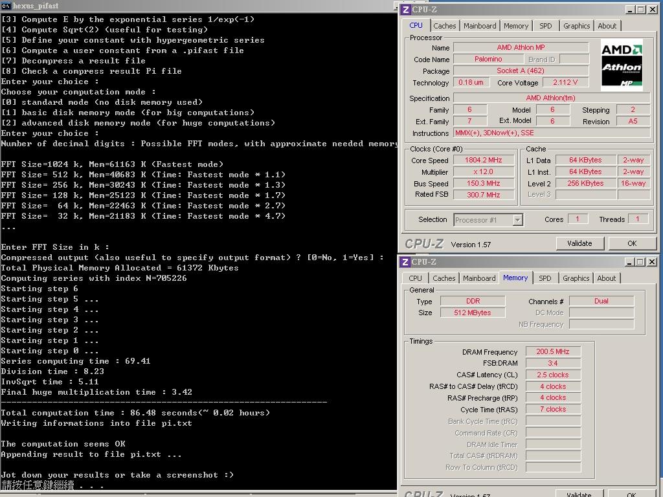Click the memory Size value 512 MBytes
This screenshot has height=497, width=663.
coord(473,313)
